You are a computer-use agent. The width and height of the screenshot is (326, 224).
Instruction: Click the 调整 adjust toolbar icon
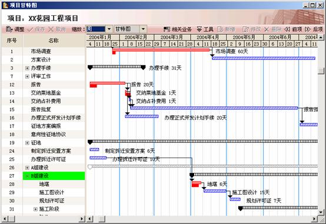pyautogui.click(x=9, y=29)
